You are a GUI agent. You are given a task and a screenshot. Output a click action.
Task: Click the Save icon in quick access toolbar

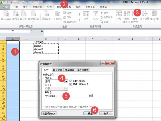(x=23, y=2)
